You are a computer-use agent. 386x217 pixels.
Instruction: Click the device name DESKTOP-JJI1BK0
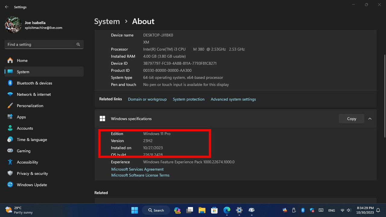click(158, 35)
